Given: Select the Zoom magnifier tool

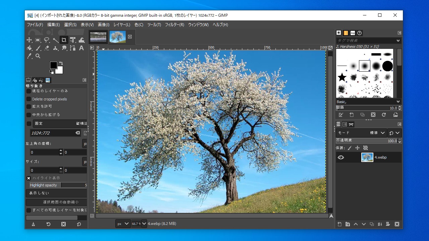Looking at the screenshot, I should point(38,56).
